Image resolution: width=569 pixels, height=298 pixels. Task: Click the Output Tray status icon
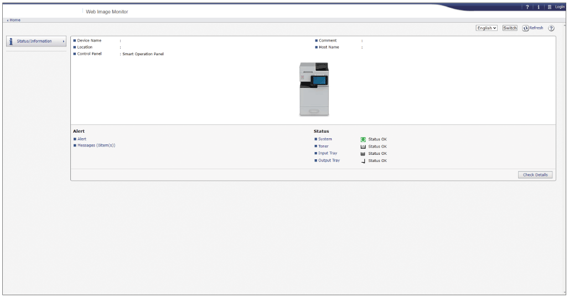[x=363, y=160]
